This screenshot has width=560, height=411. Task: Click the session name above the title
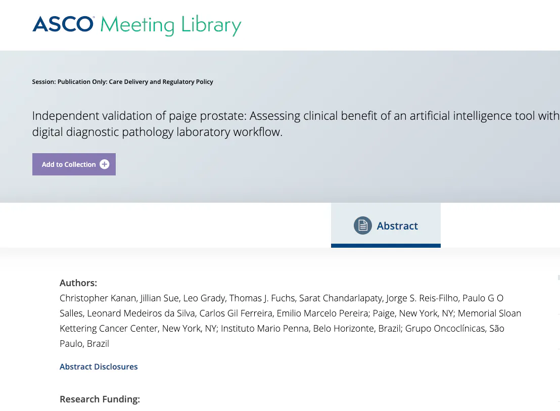point(122,82)
